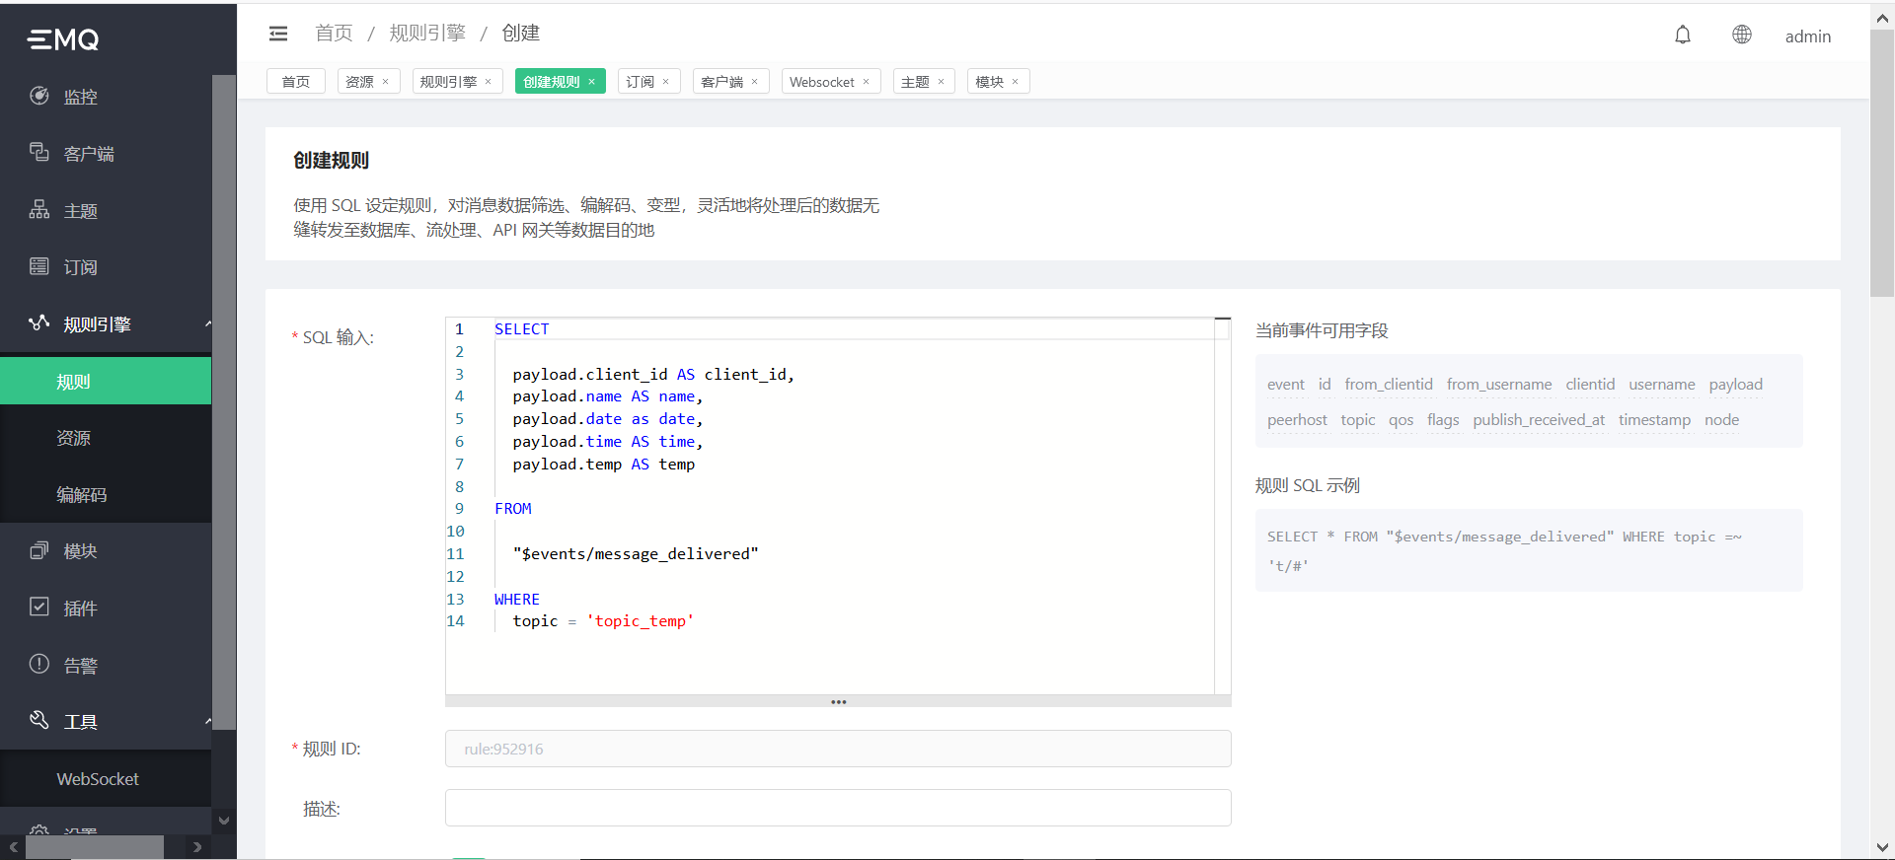This screenshot has width=1895, height=860.
Task: Close the Websocket tab
Action: click(x=866, y=82)
